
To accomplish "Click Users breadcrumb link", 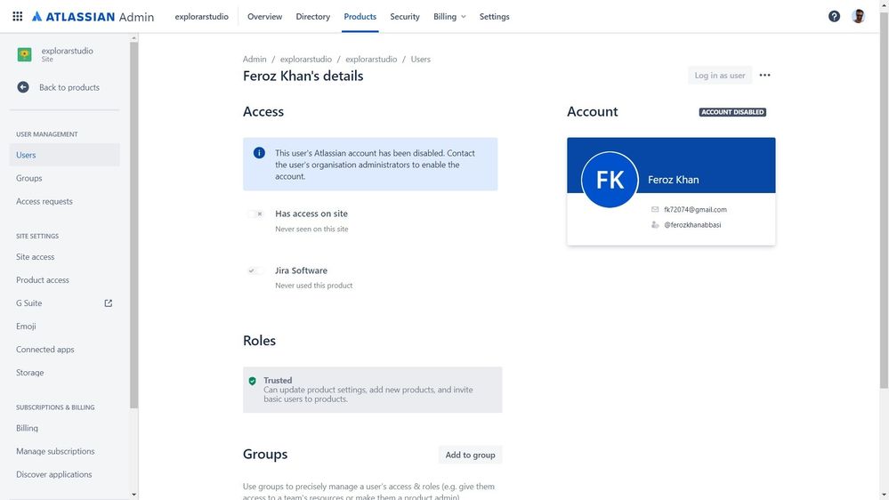I will [421, 59].
